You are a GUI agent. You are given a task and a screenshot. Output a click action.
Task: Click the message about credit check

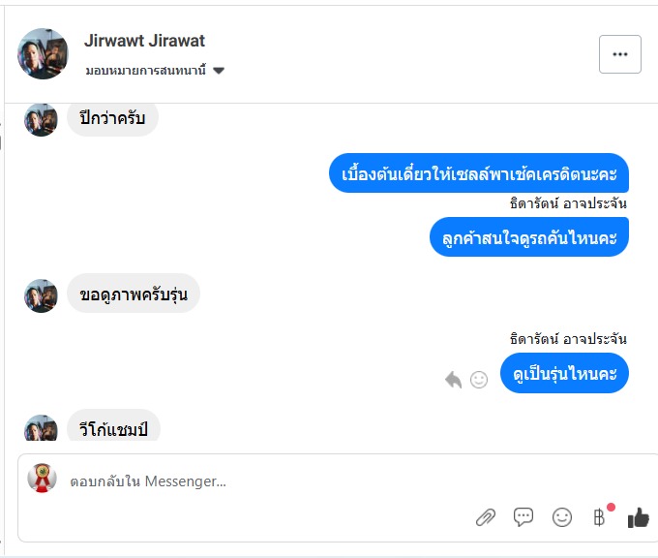coord(479,174)
